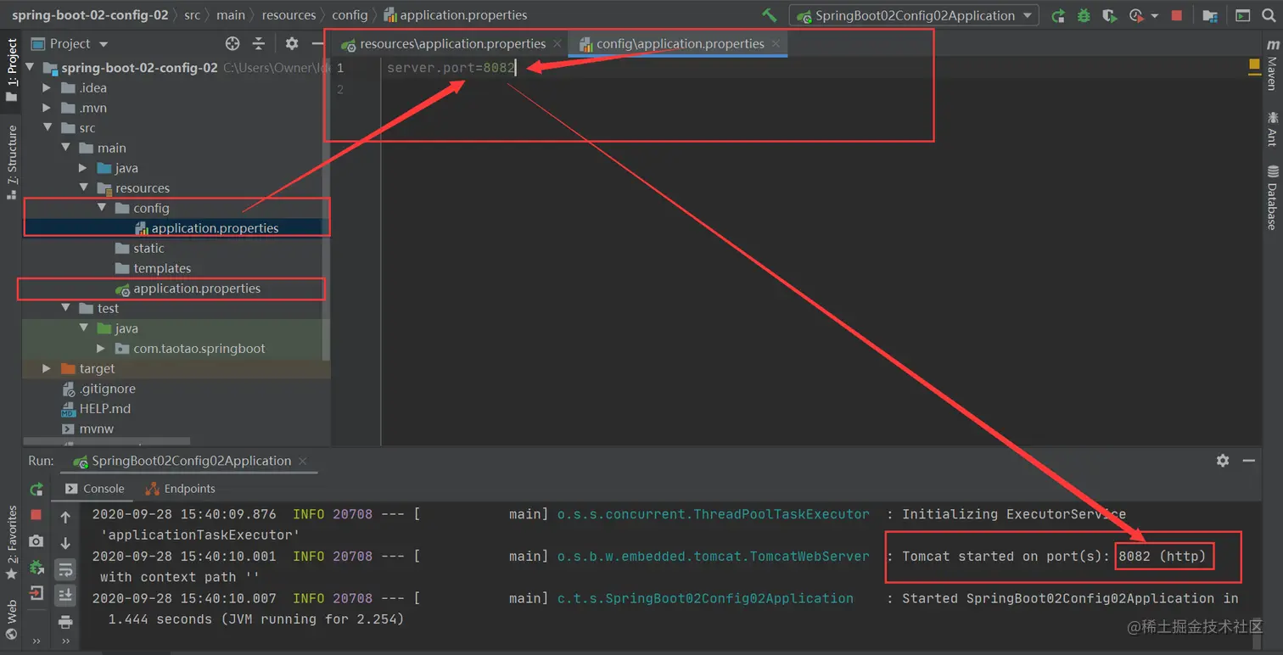
Task: Collapse the test folder
Action: point(65,308)
